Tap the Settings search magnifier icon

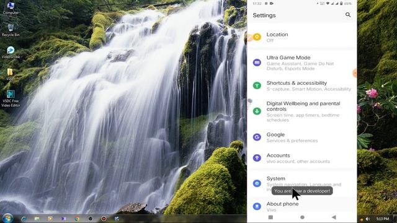click(348, 15)
